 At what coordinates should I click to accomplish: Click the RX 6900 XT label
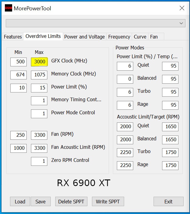click(83, 183)
